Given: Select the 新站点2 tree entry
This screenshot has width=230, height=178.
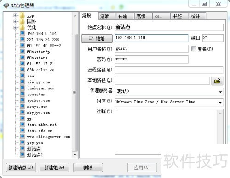Looking at the screenshot, I should [35, 155].
